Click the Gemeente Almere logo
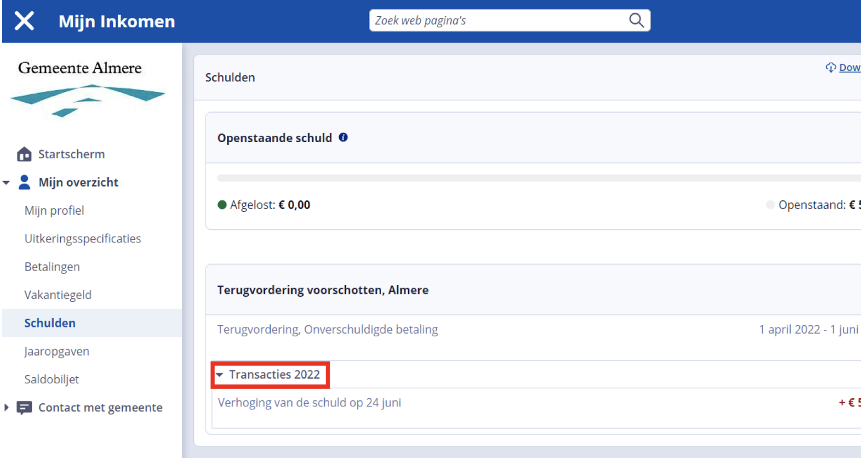The image size is (861, 458). pos(86,88)
